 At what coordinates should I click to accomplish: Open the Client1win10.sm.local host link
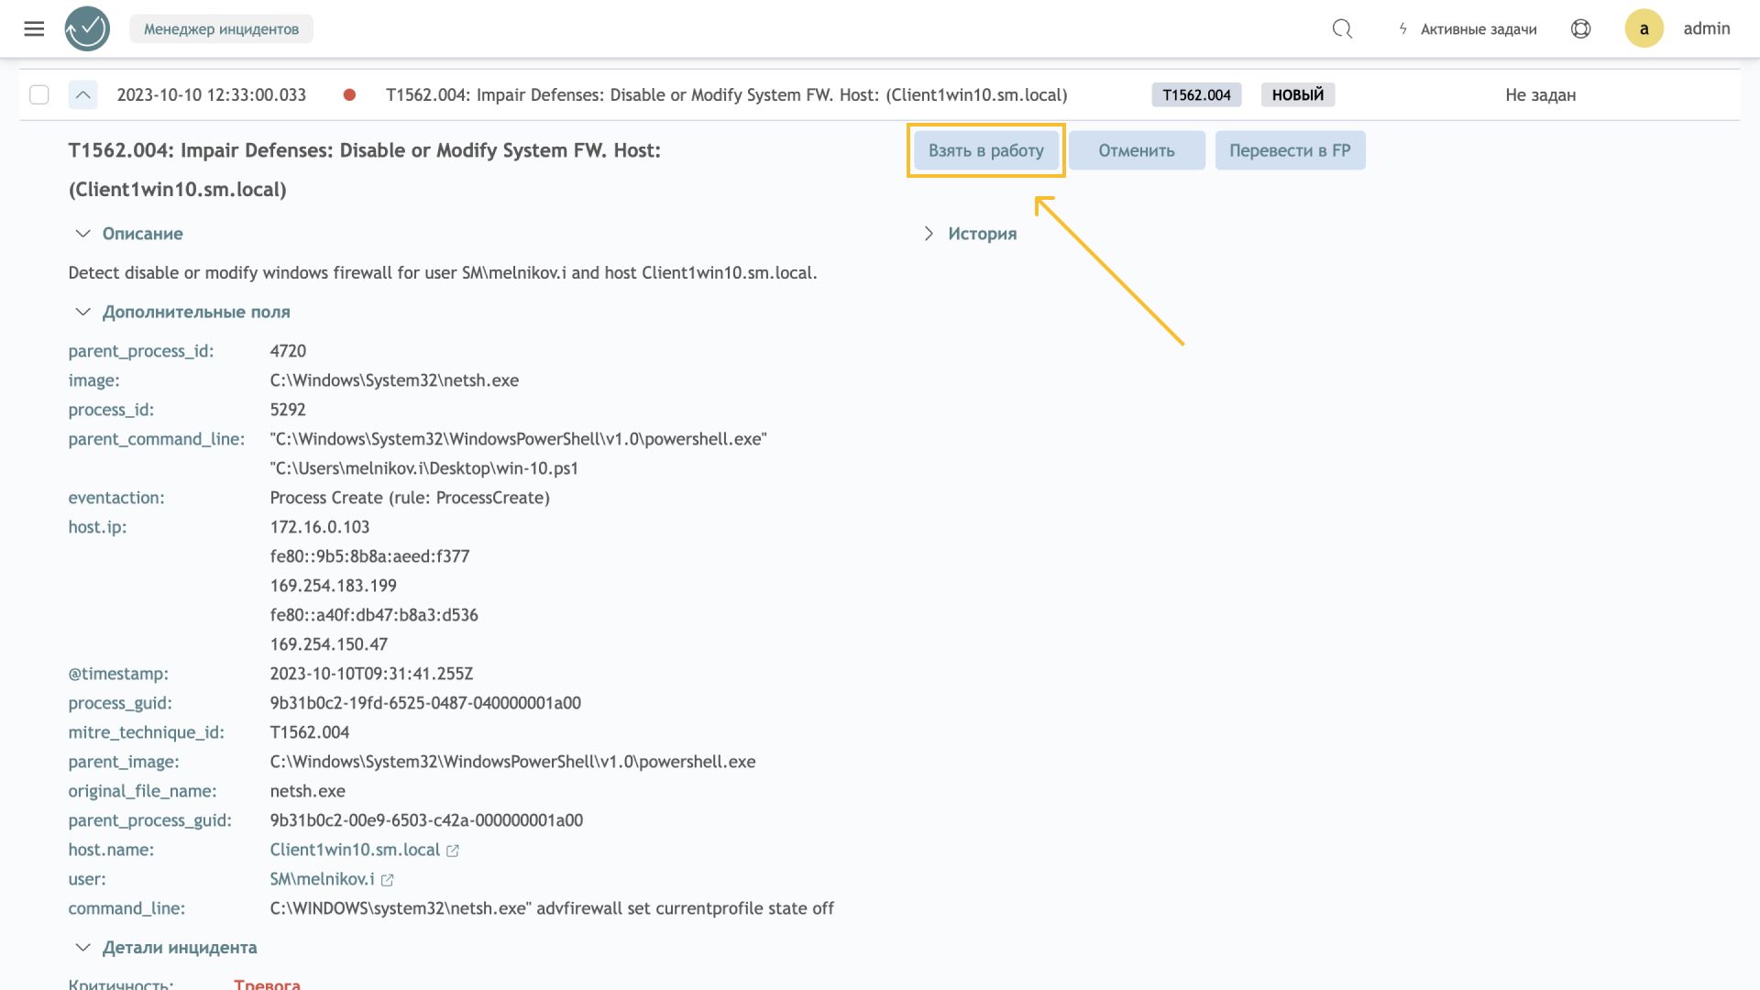click(355, 850)
